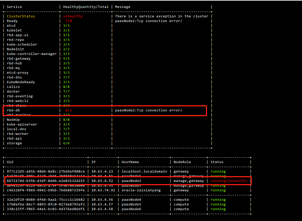Click the Message column header
The height and width of the screenshot is (221, 302).
click(122, 7)
